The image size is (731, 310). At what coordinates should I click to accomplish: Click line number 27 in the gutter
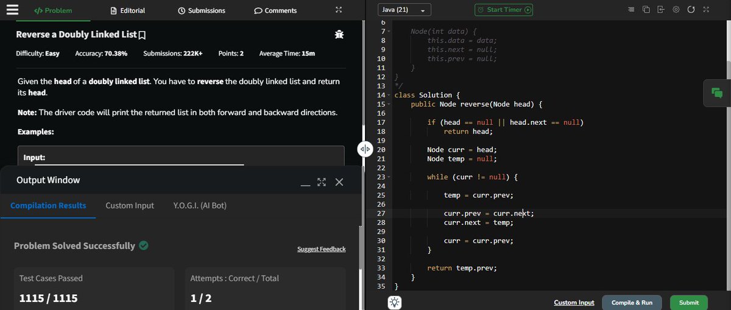[381, 213]
